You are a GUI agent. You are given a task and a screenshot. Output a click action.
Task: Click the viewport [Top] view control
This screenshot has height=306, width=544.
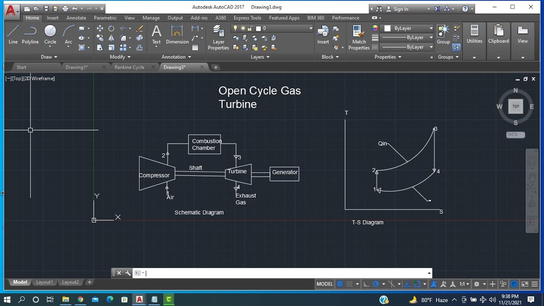point(17,78)
